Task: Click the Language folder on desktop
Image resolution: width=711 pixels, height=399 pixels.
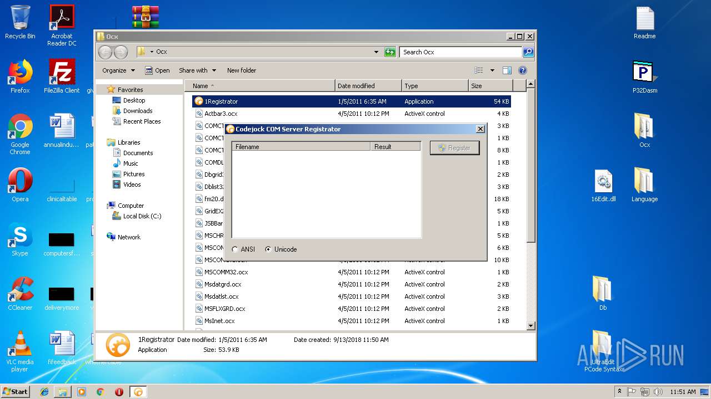Action: coord(644,185)
